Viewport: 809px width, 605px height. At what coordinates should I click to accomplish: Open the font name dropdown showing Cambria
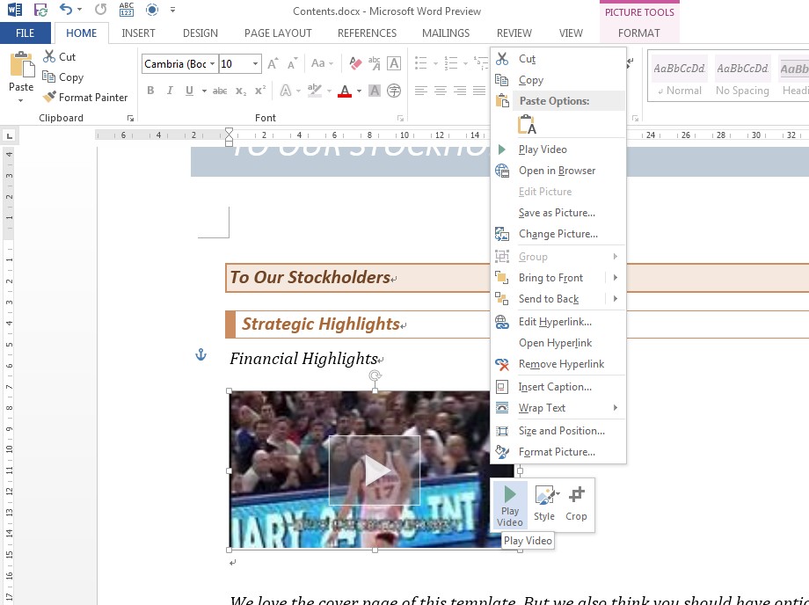(x=212, y=63)
